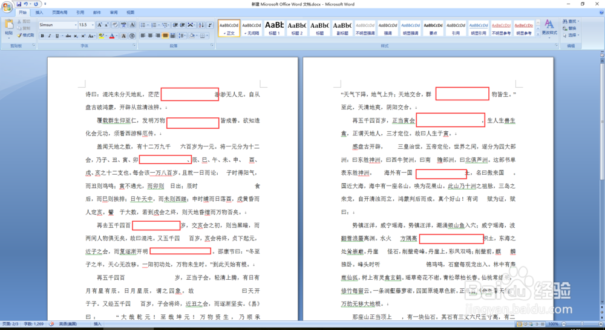
Task: Toggle Strikethrough (abc) formatting
Action: pos(68,36)
